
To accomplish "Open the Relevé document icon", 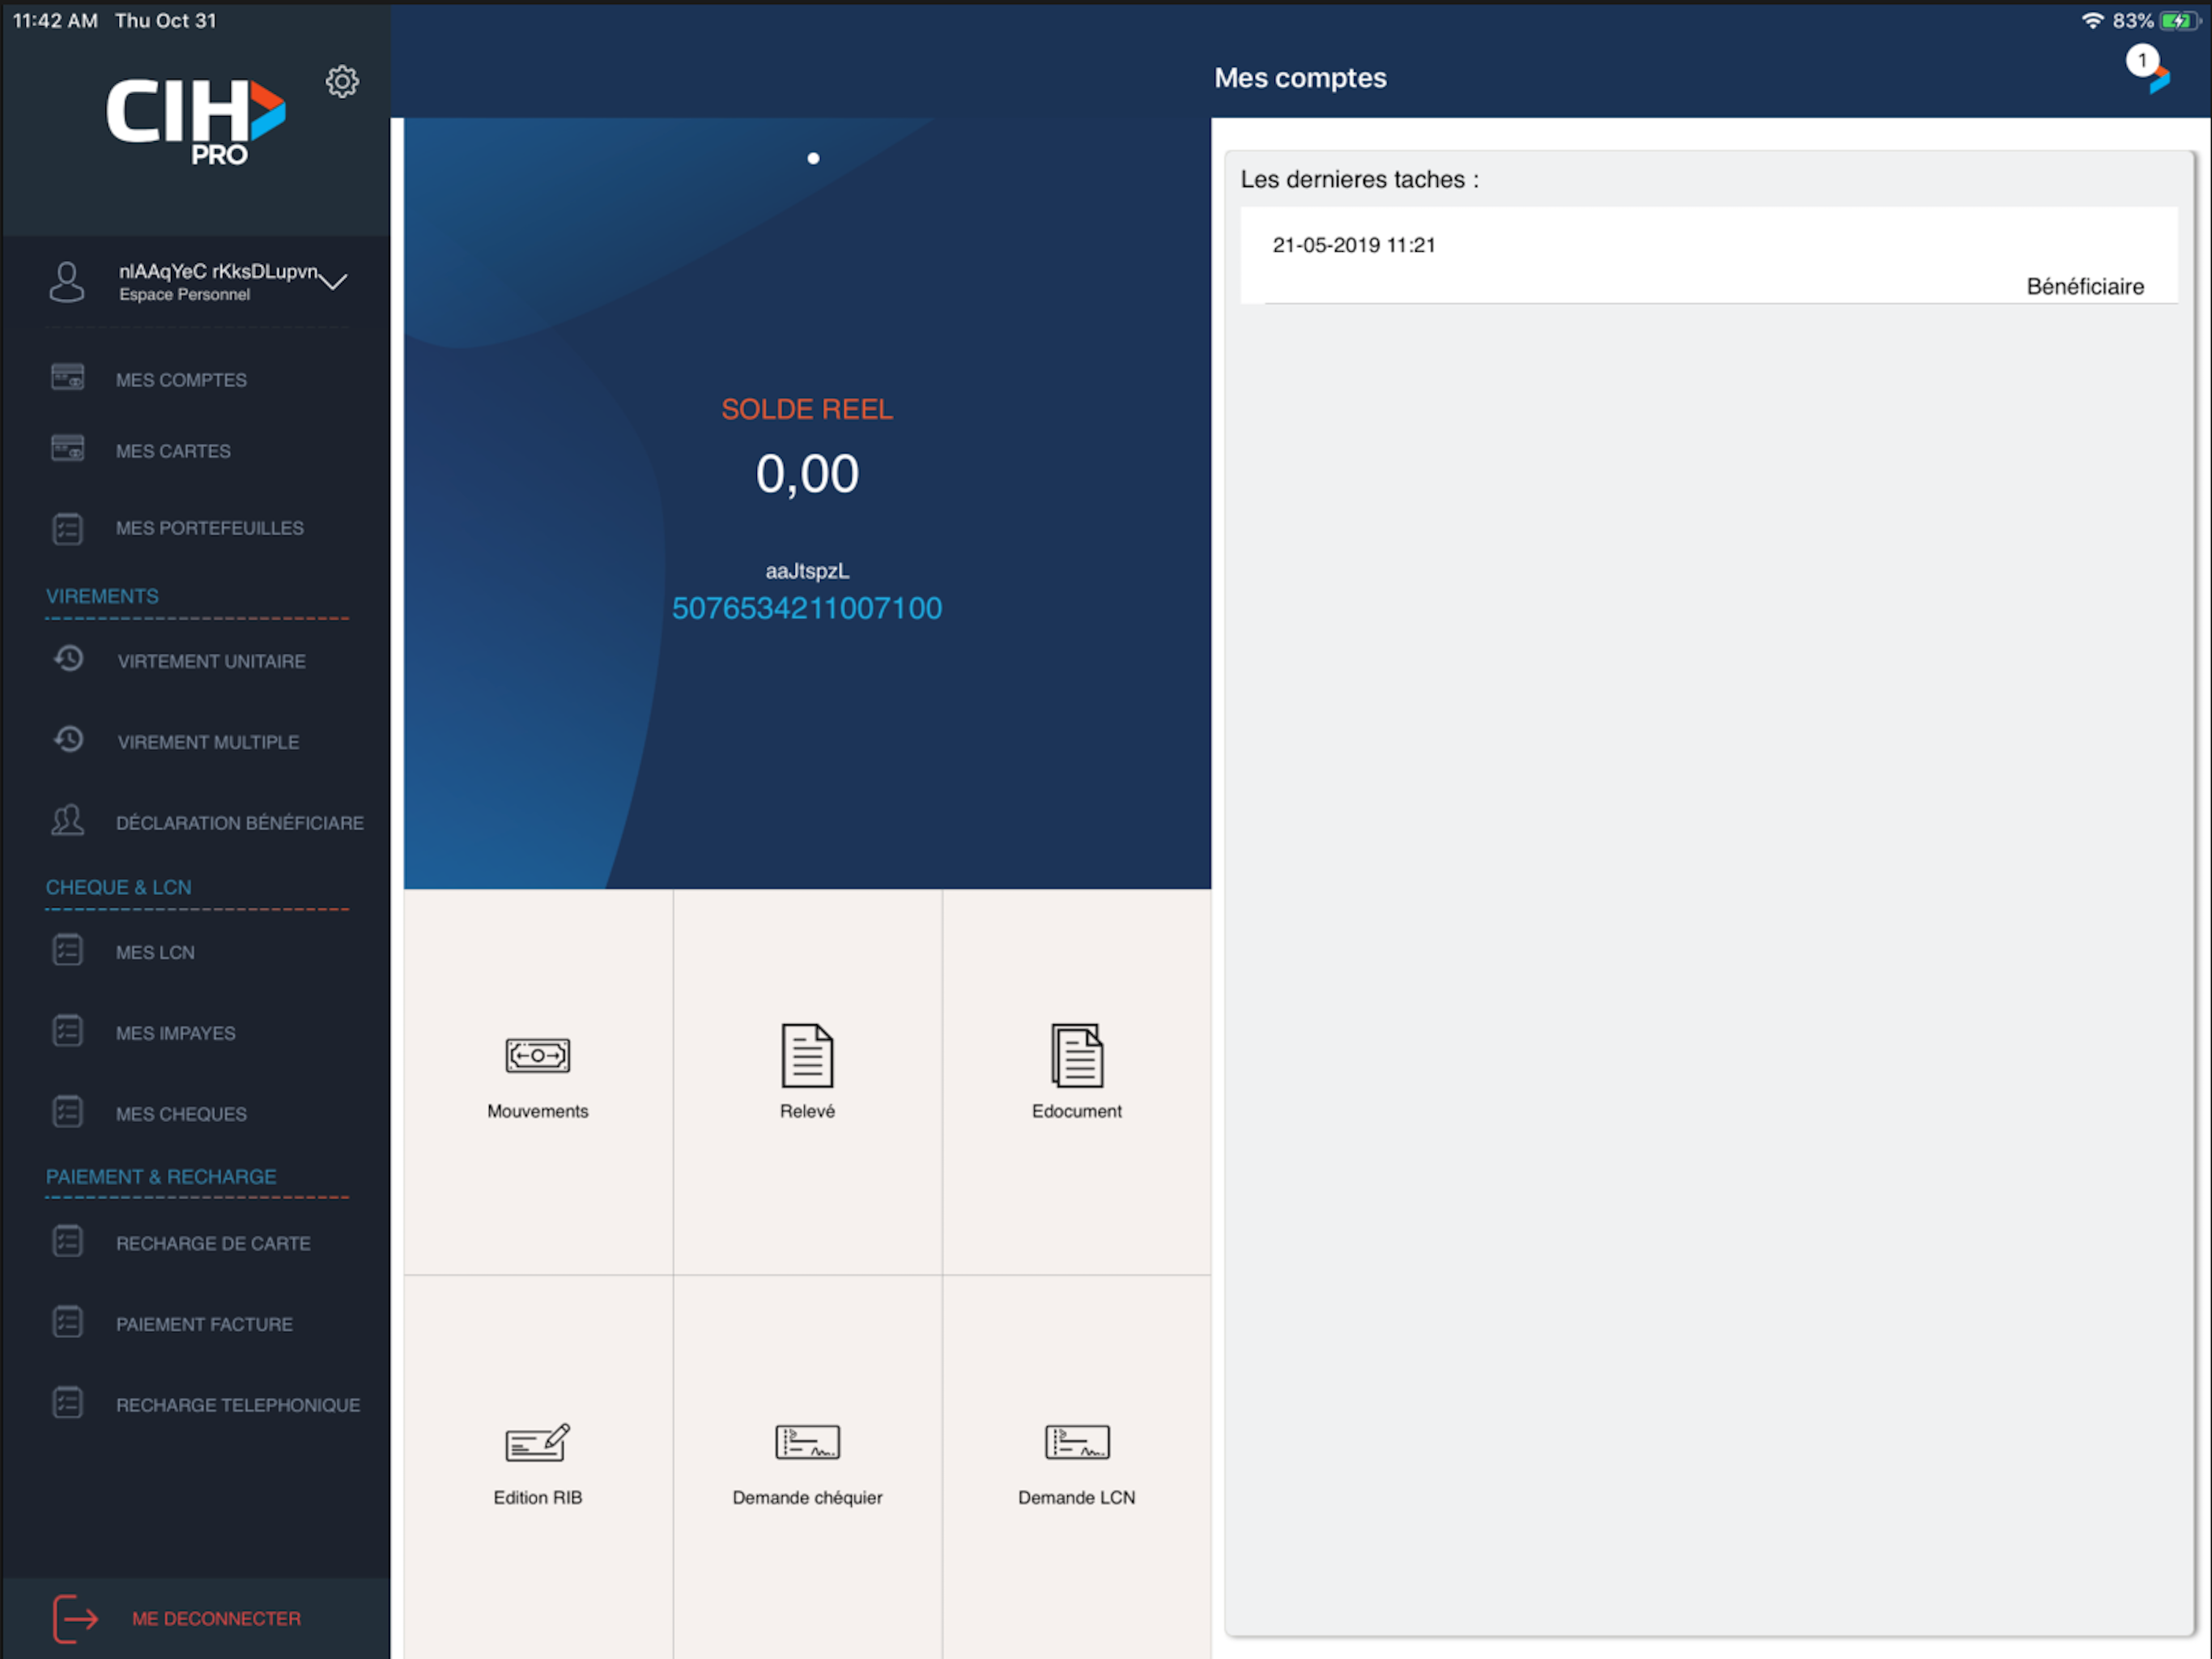I will pyautogui.click(x=807, y=1055).
